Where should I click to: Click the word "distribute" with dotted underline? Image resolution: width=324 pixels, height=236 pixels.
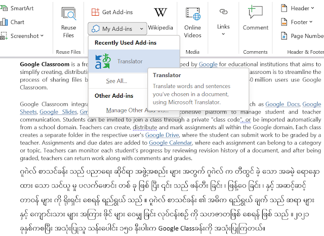coord(145,127)
